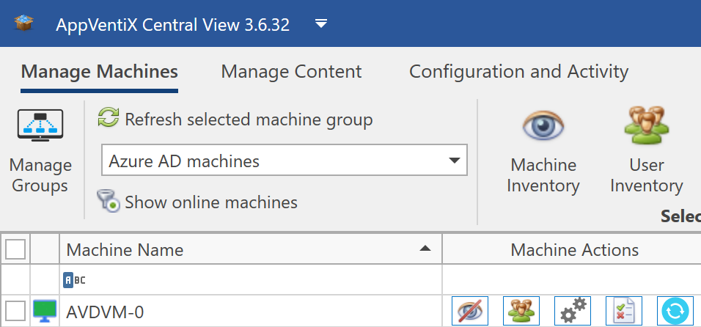Sort by the Machine Name column header

[x=242, y=250]
